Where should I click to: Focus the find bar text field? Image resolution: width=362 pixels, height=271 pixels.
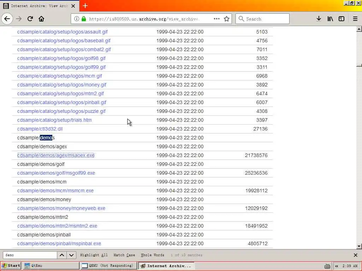30,255
